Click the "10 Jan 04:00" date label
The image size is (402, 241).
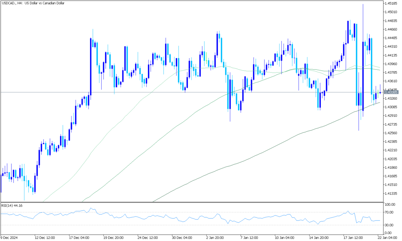point(285,238)
